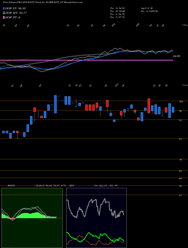Click the 'ADX' indicator label
This screenshot has width=188, height=248.
point(71,186)
